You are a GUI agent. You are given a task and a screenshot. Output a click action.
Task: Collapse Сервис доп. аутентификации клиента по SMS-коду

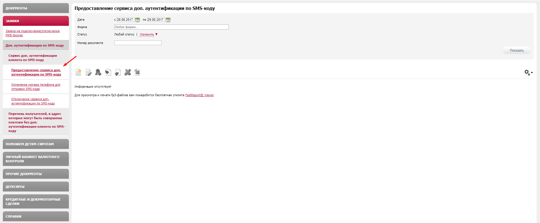pos(36,58)
